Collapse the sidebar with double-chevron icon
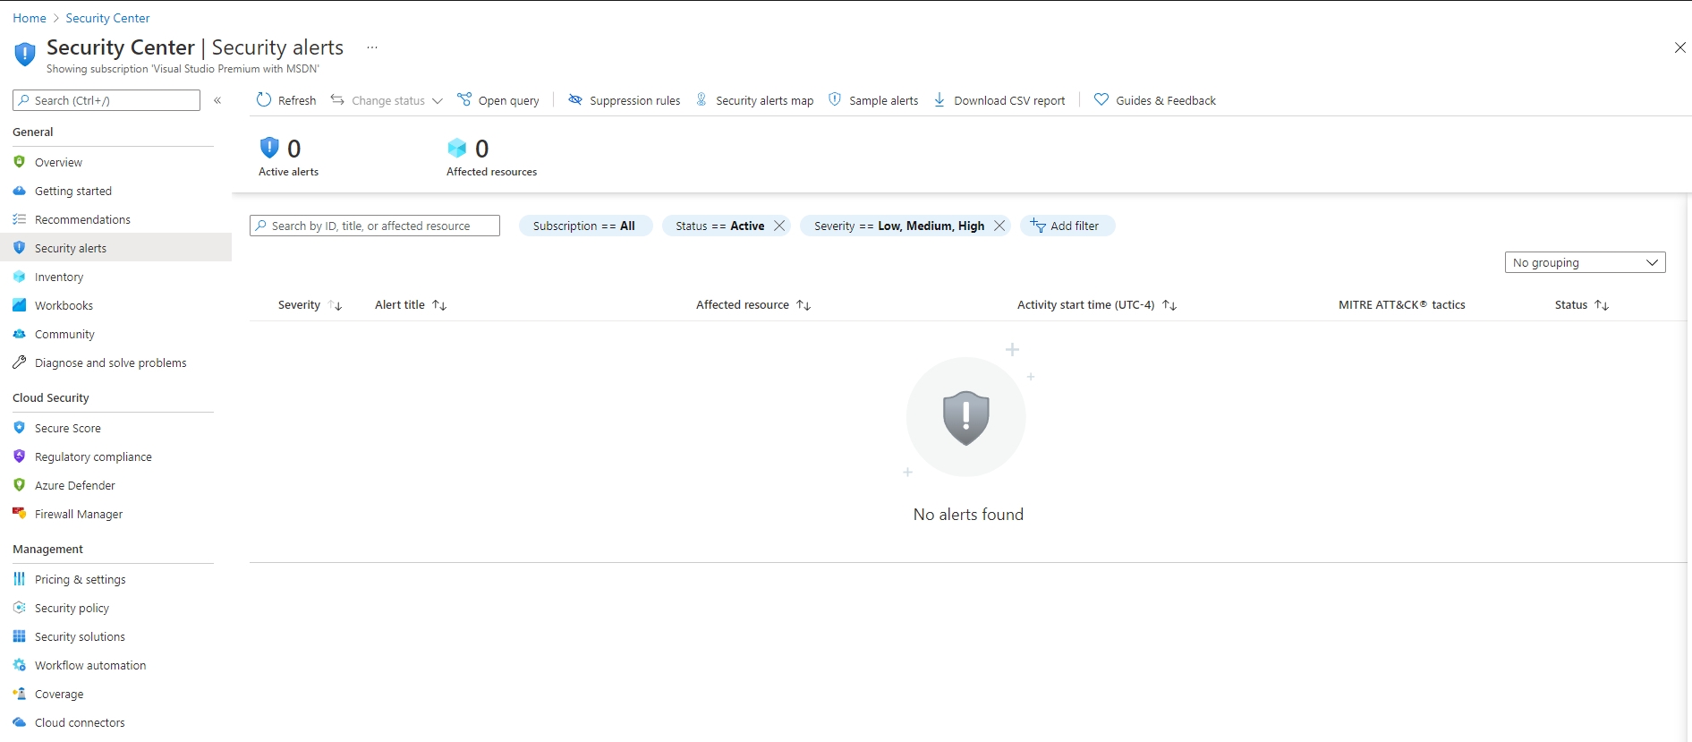 pos(217,100)
